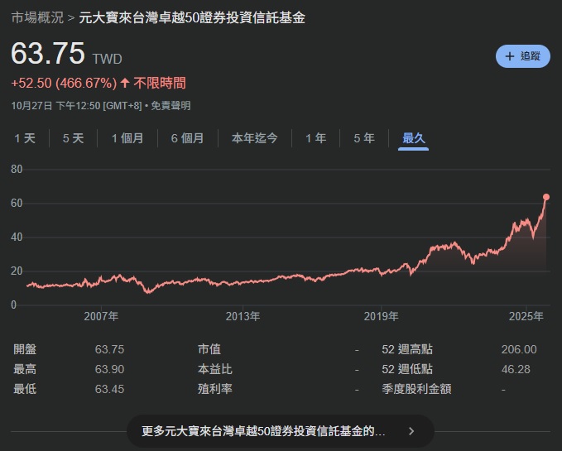Screen dimensions: 562x451
Task: Switch the chart to 5 天 range
Action: [73, 138]
